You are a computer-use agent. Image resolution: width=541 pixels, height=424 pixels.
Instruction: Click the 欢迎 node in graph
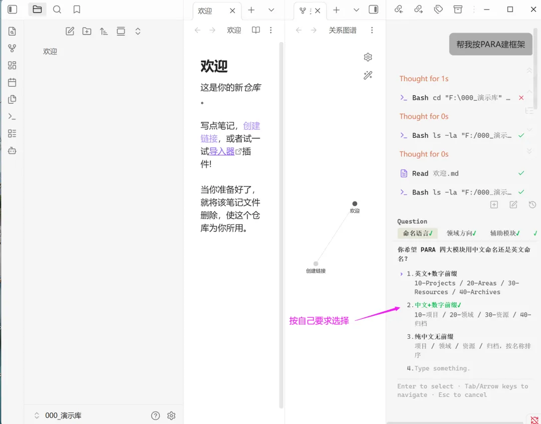click(355, 203)
